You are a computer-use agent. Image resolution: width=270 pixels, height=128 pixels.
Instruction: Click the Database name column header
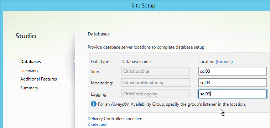[x=136, y=62]
